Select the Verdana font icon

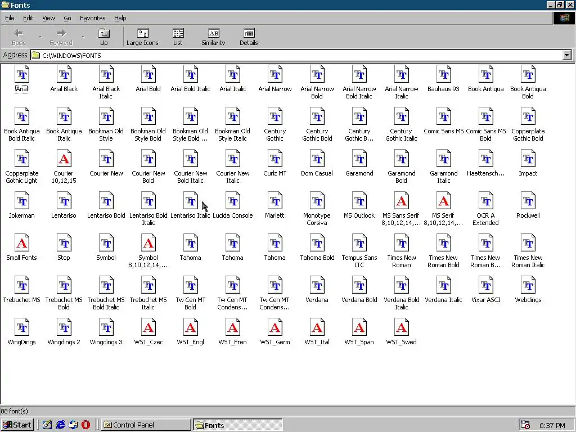click(x=317, y=286)
